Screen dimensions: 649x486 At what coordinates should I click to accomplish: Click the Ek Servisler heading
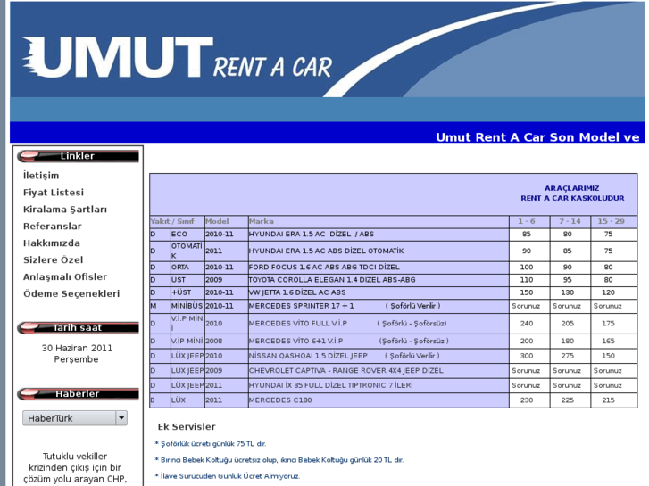(x=187, y=427)
